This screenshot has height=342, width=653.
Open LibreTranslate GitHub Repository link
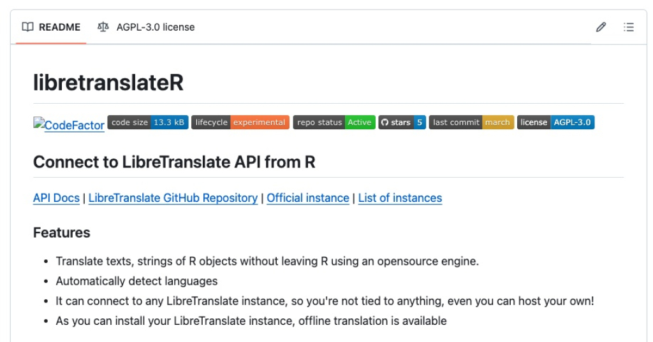click(173, 198)
